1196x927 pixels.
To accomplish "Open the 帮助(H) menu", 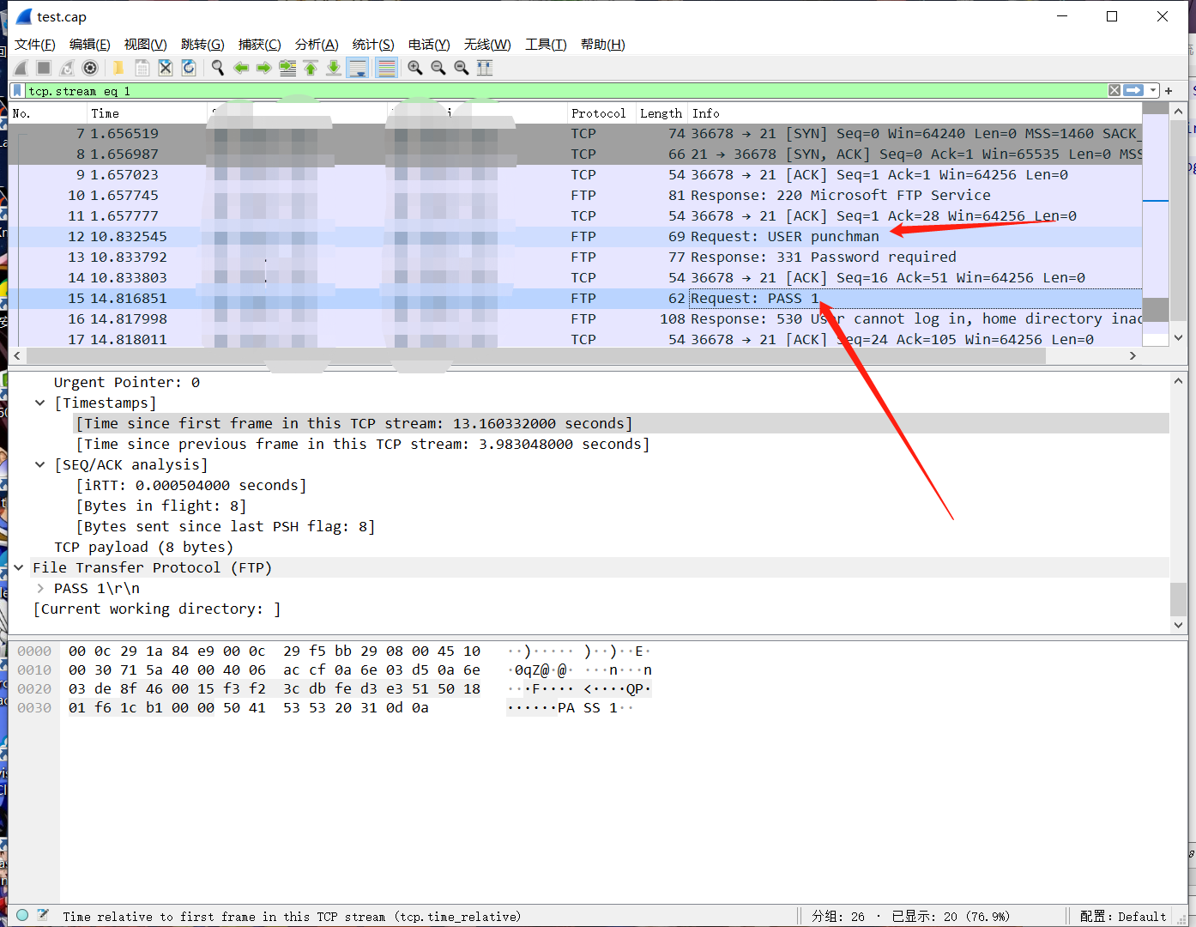I will (x=603, y=45).
